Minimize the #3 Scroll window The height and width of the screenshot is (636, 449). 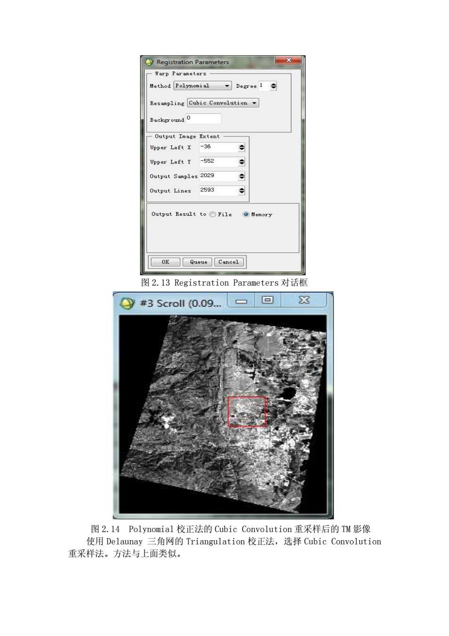[x=241, y=300]
